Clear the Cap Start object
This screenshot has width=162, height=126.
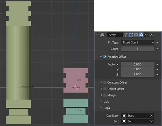[151, 116]
